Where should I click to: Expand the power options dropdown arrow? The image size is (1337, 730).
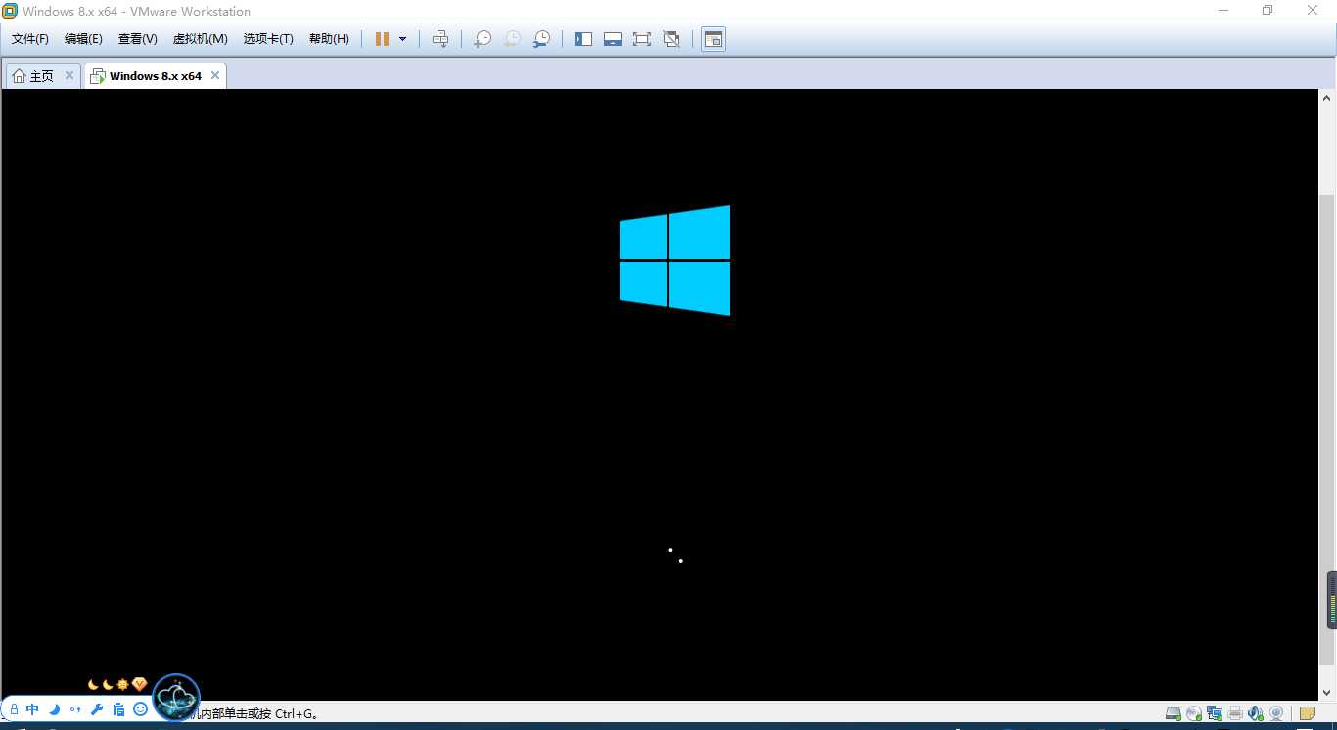pos(402,39)
